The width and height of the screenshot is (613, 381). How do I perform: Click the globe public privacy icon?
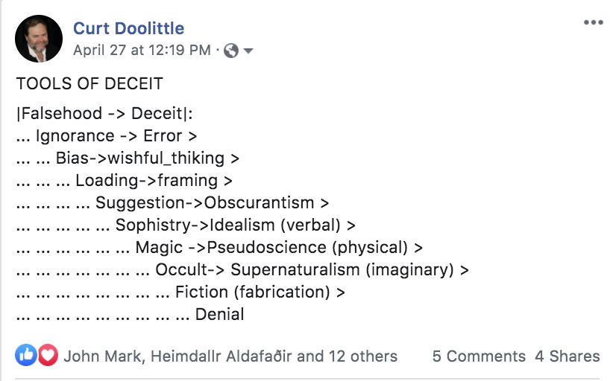[231, 51]
